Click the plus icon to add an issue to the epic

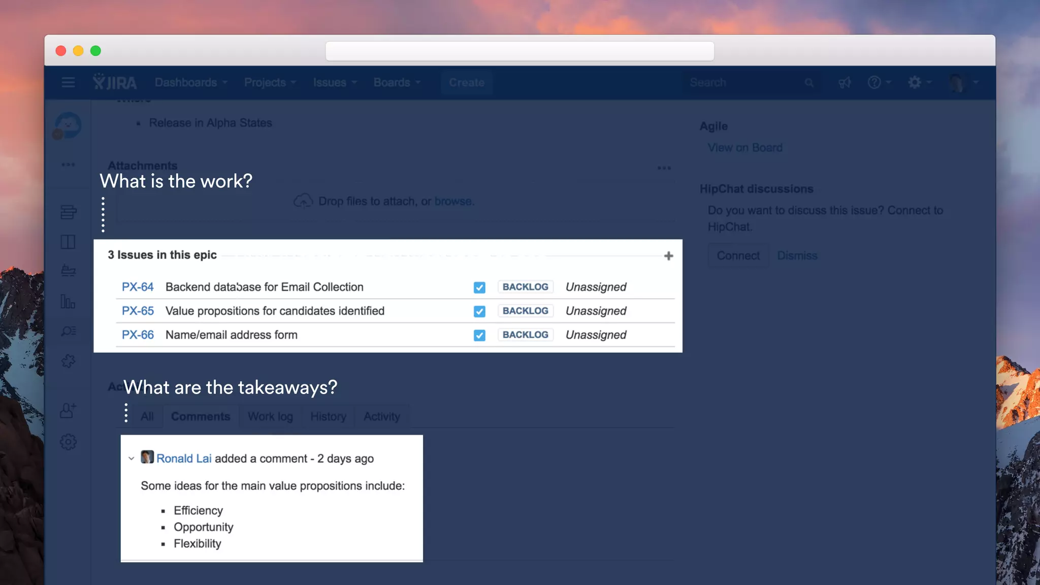pyautogui.click(x=668, y=256)
